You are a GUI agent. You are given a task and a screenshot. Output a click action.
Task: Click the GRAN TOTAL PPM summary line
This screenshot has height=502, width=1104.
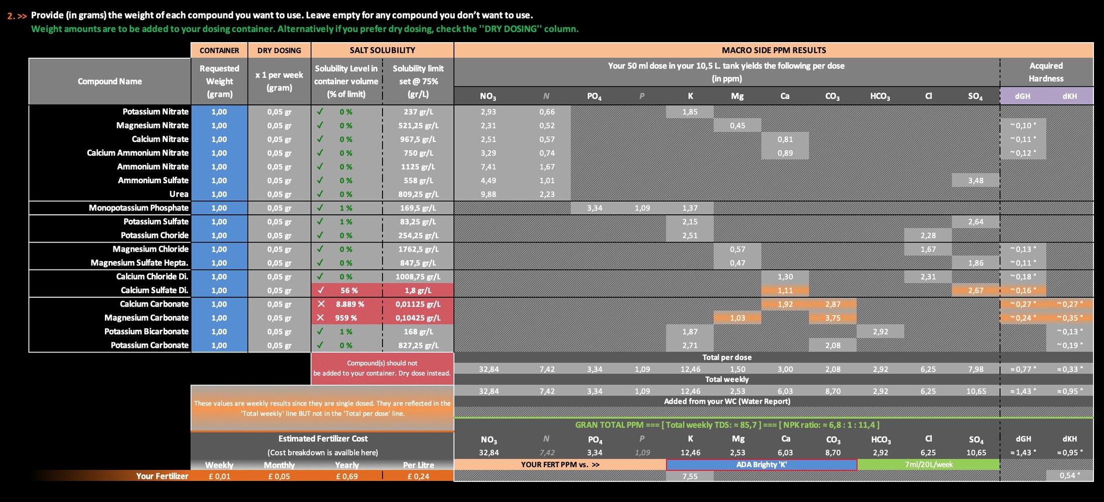(726, 425)
